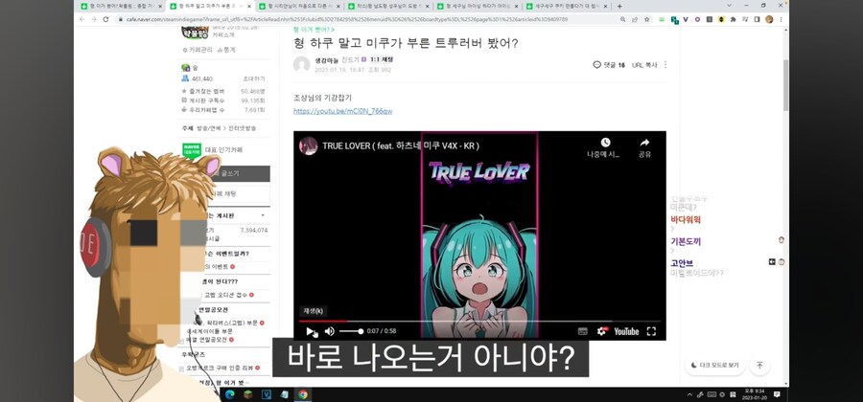Open a new browser tab with plus
Screen dimensions: 863x402
click(619, 6)
